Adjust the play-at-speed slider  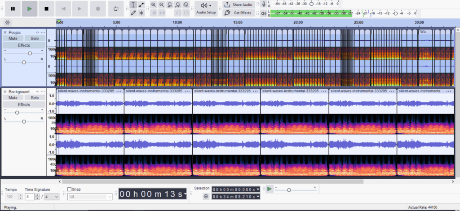point(289,190)
